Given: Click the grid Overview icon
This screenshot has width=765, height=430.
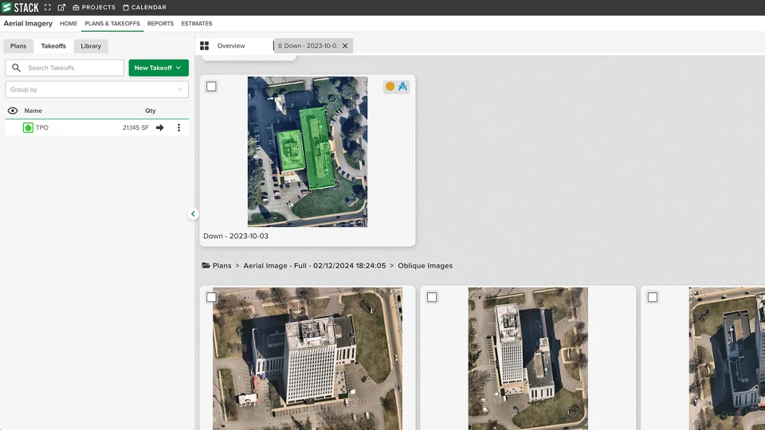Looking at the screenshot, I should [205, 46].
